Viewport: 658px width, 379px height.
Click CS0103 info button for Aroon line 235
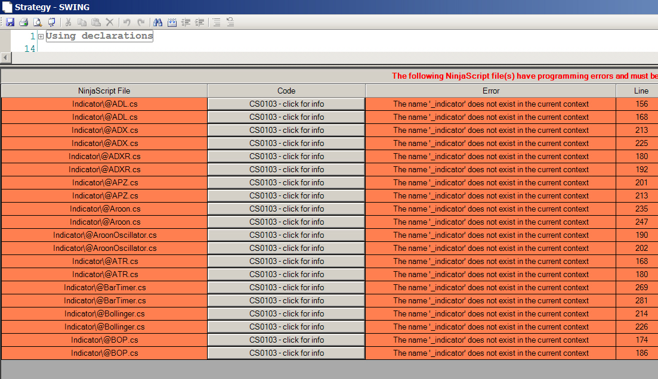click(286, 209)
